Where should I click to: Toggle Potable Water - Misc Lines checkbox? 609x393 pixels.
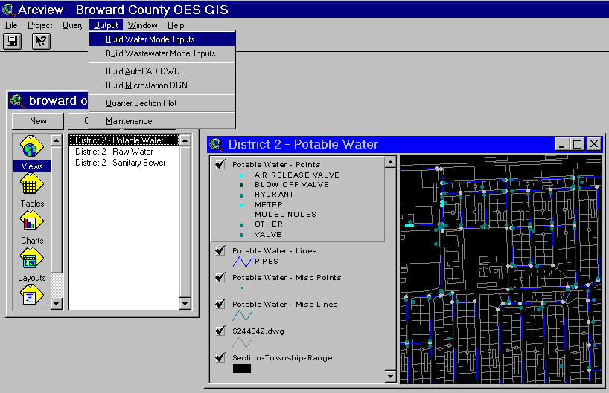220,304
